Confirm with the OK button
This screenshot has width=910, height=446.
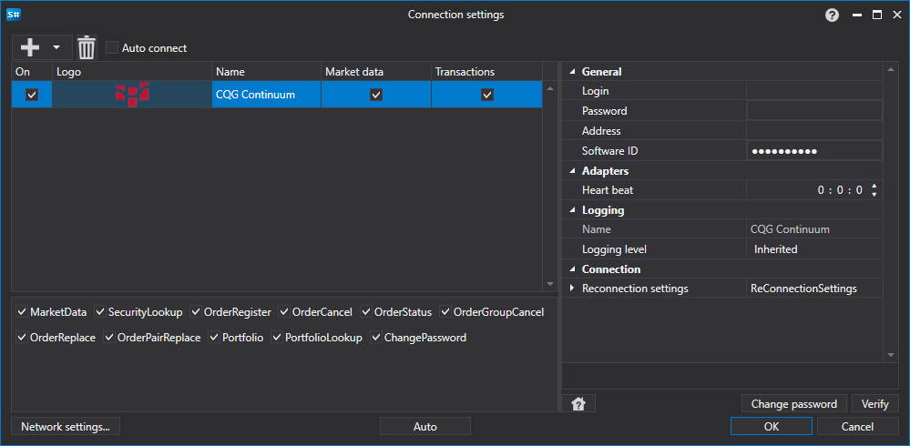(x=772, y=427)
